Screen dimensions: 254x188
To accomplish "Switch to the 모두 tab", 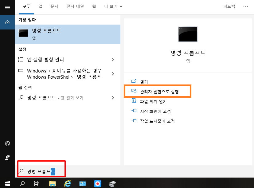I will tap(26, 6).
